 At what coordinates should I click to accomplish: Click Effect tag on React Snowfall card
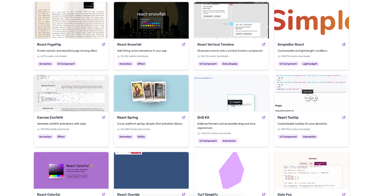coord(141,64)
